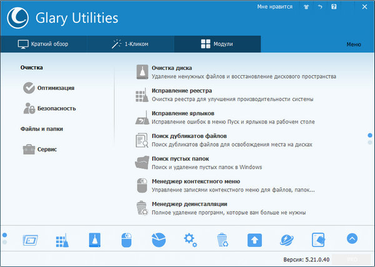Select the Безопасность category in sidebar
The width and height of the screenshot is (375, 267).
coord(56,109)
